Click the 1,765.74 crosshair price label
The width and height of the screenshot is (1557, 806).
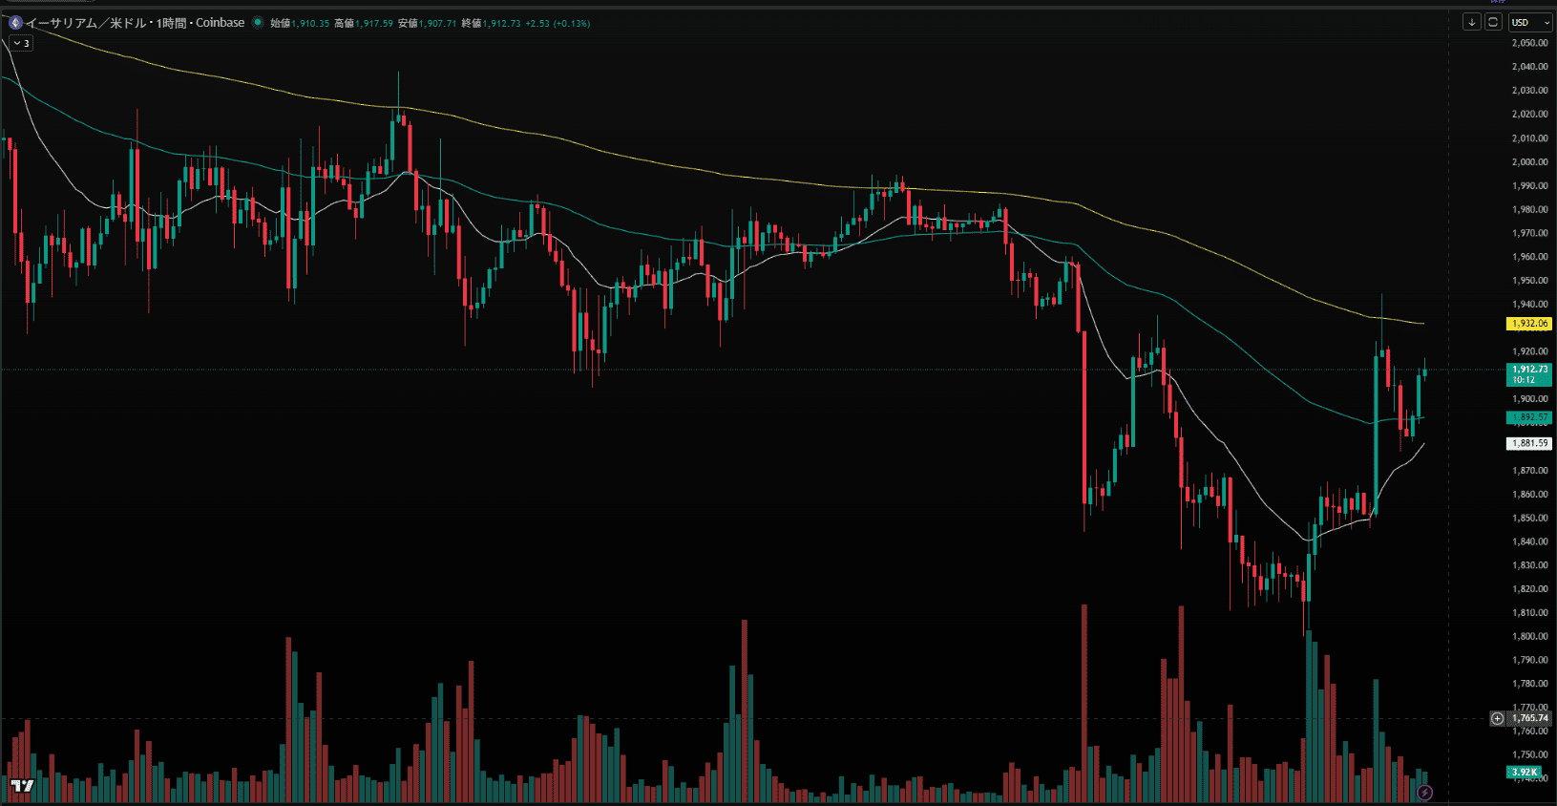1530,718
